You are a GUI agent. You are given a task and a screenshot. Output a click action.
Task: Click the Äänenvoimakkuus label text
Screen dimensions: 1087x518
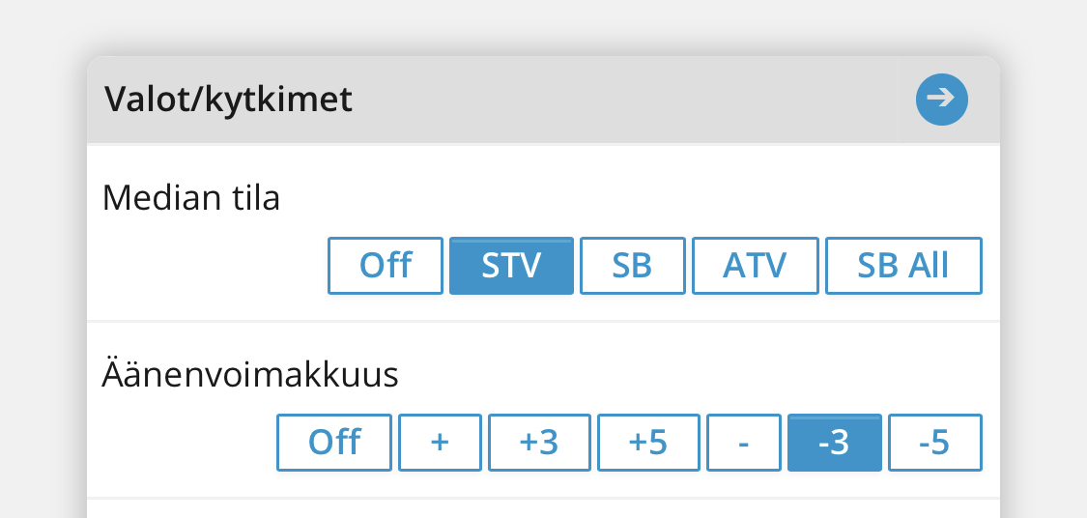coord(250,376)
